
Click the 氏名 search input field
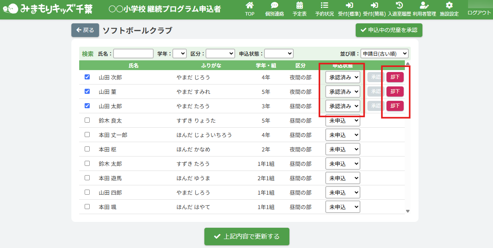coord(133,54)
